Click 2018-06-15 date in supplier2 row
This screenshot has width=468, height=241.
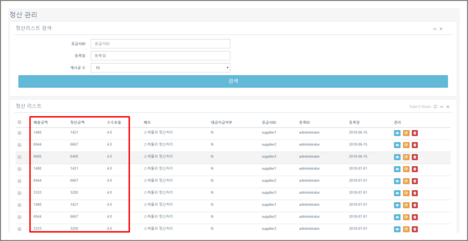[358, 144]
